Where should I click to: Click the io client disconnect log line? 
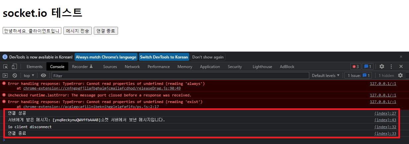[x=29, y=127]
